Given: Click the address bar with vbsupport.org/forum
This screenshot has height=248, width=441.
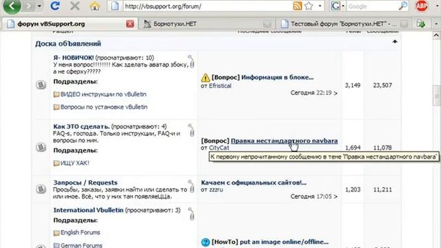Looking at the screenshot, I should (x=207, y=6).
